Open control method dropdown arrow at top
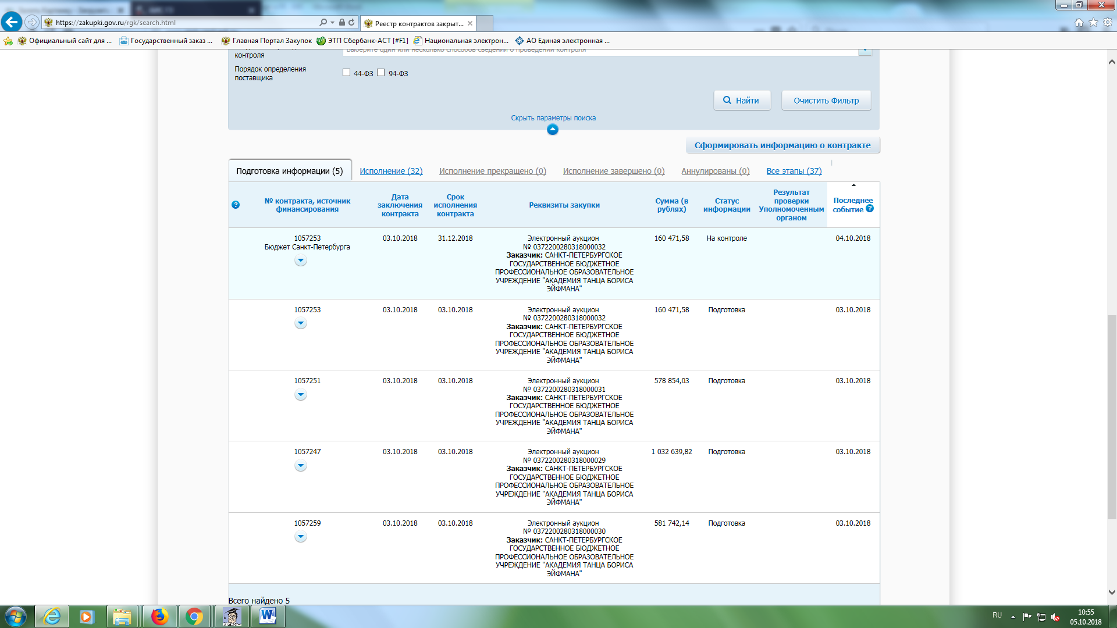Image resolution: width=1117 pixels, height=628 pixels. [x=865, y=51]
